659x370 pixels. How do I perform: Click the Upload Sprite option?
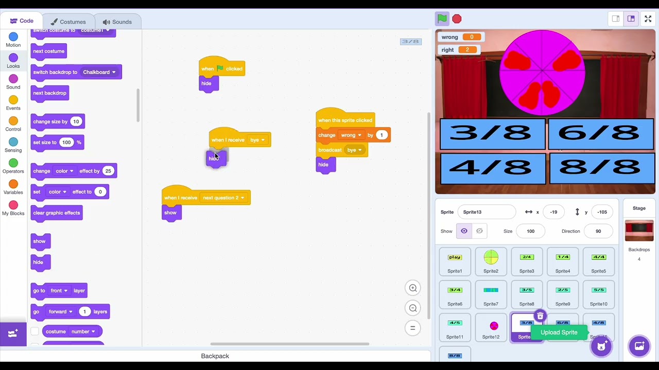[x=559, y=332]
